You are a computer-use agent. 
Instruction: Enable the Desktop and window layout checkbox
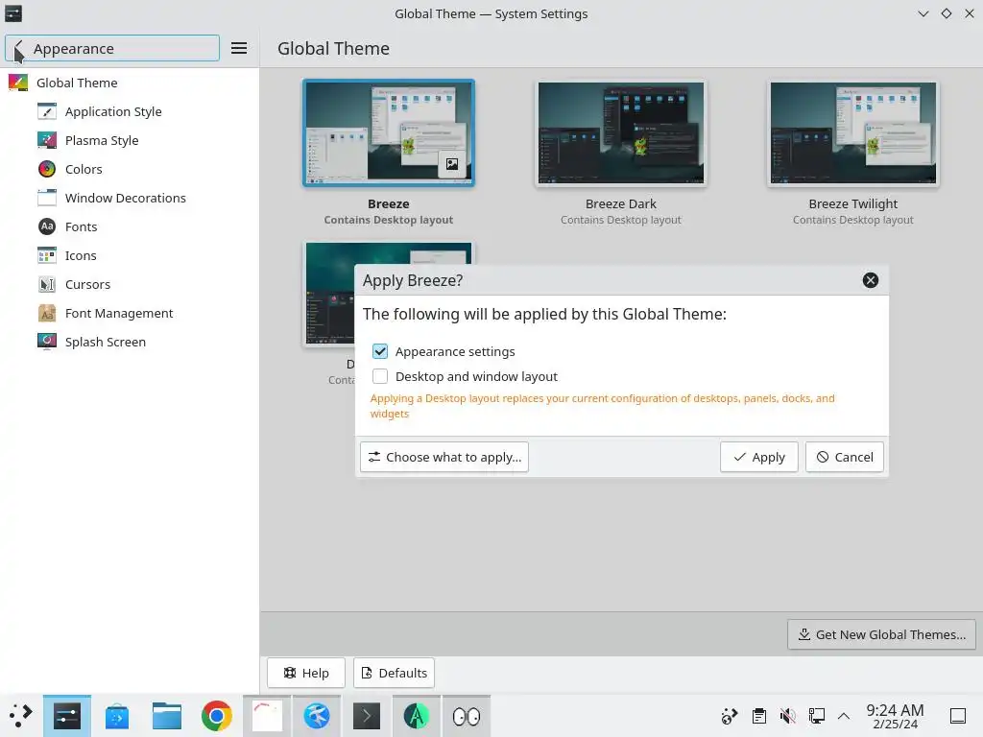click(380, 376)
